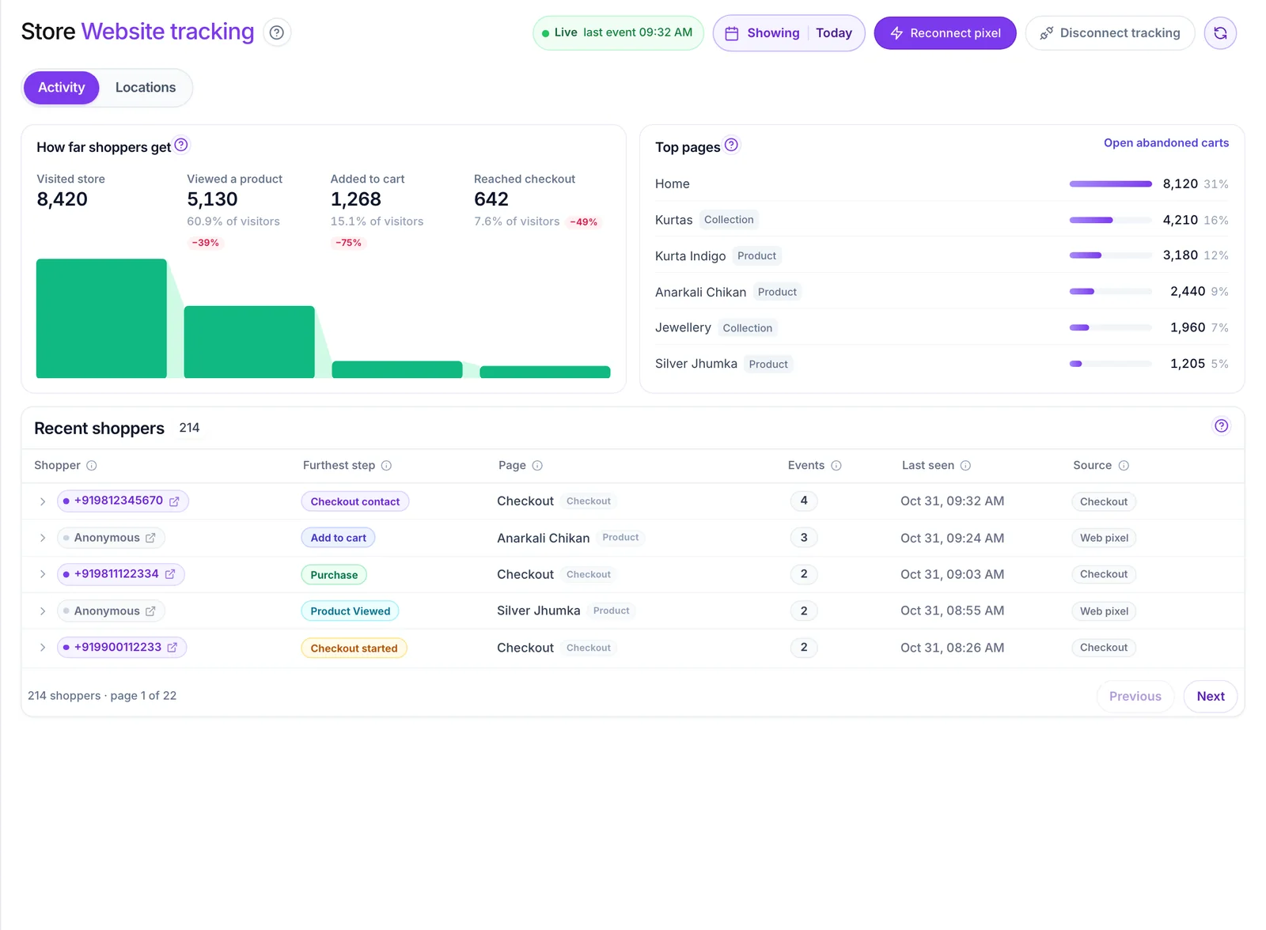The height and width of the screenshot is (930, 1266).
Task: Open external link icon for +919812345670
Action: tap(174, 501)
